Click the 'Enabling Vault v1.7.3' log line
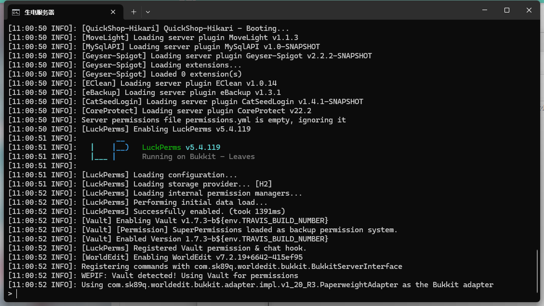 [x=168, y=221]
